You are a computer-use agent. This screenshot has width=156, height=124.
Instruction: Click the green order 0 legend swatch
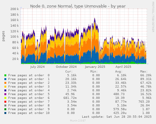[x=5, y=75]
